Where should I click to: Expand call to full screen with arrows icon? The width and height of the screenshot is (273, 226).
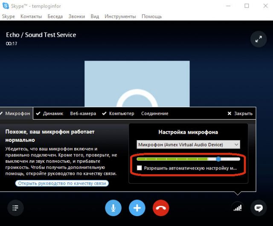point(258,39)
